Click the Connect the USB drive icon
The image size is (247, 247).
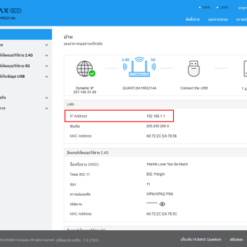pos(194,68)
